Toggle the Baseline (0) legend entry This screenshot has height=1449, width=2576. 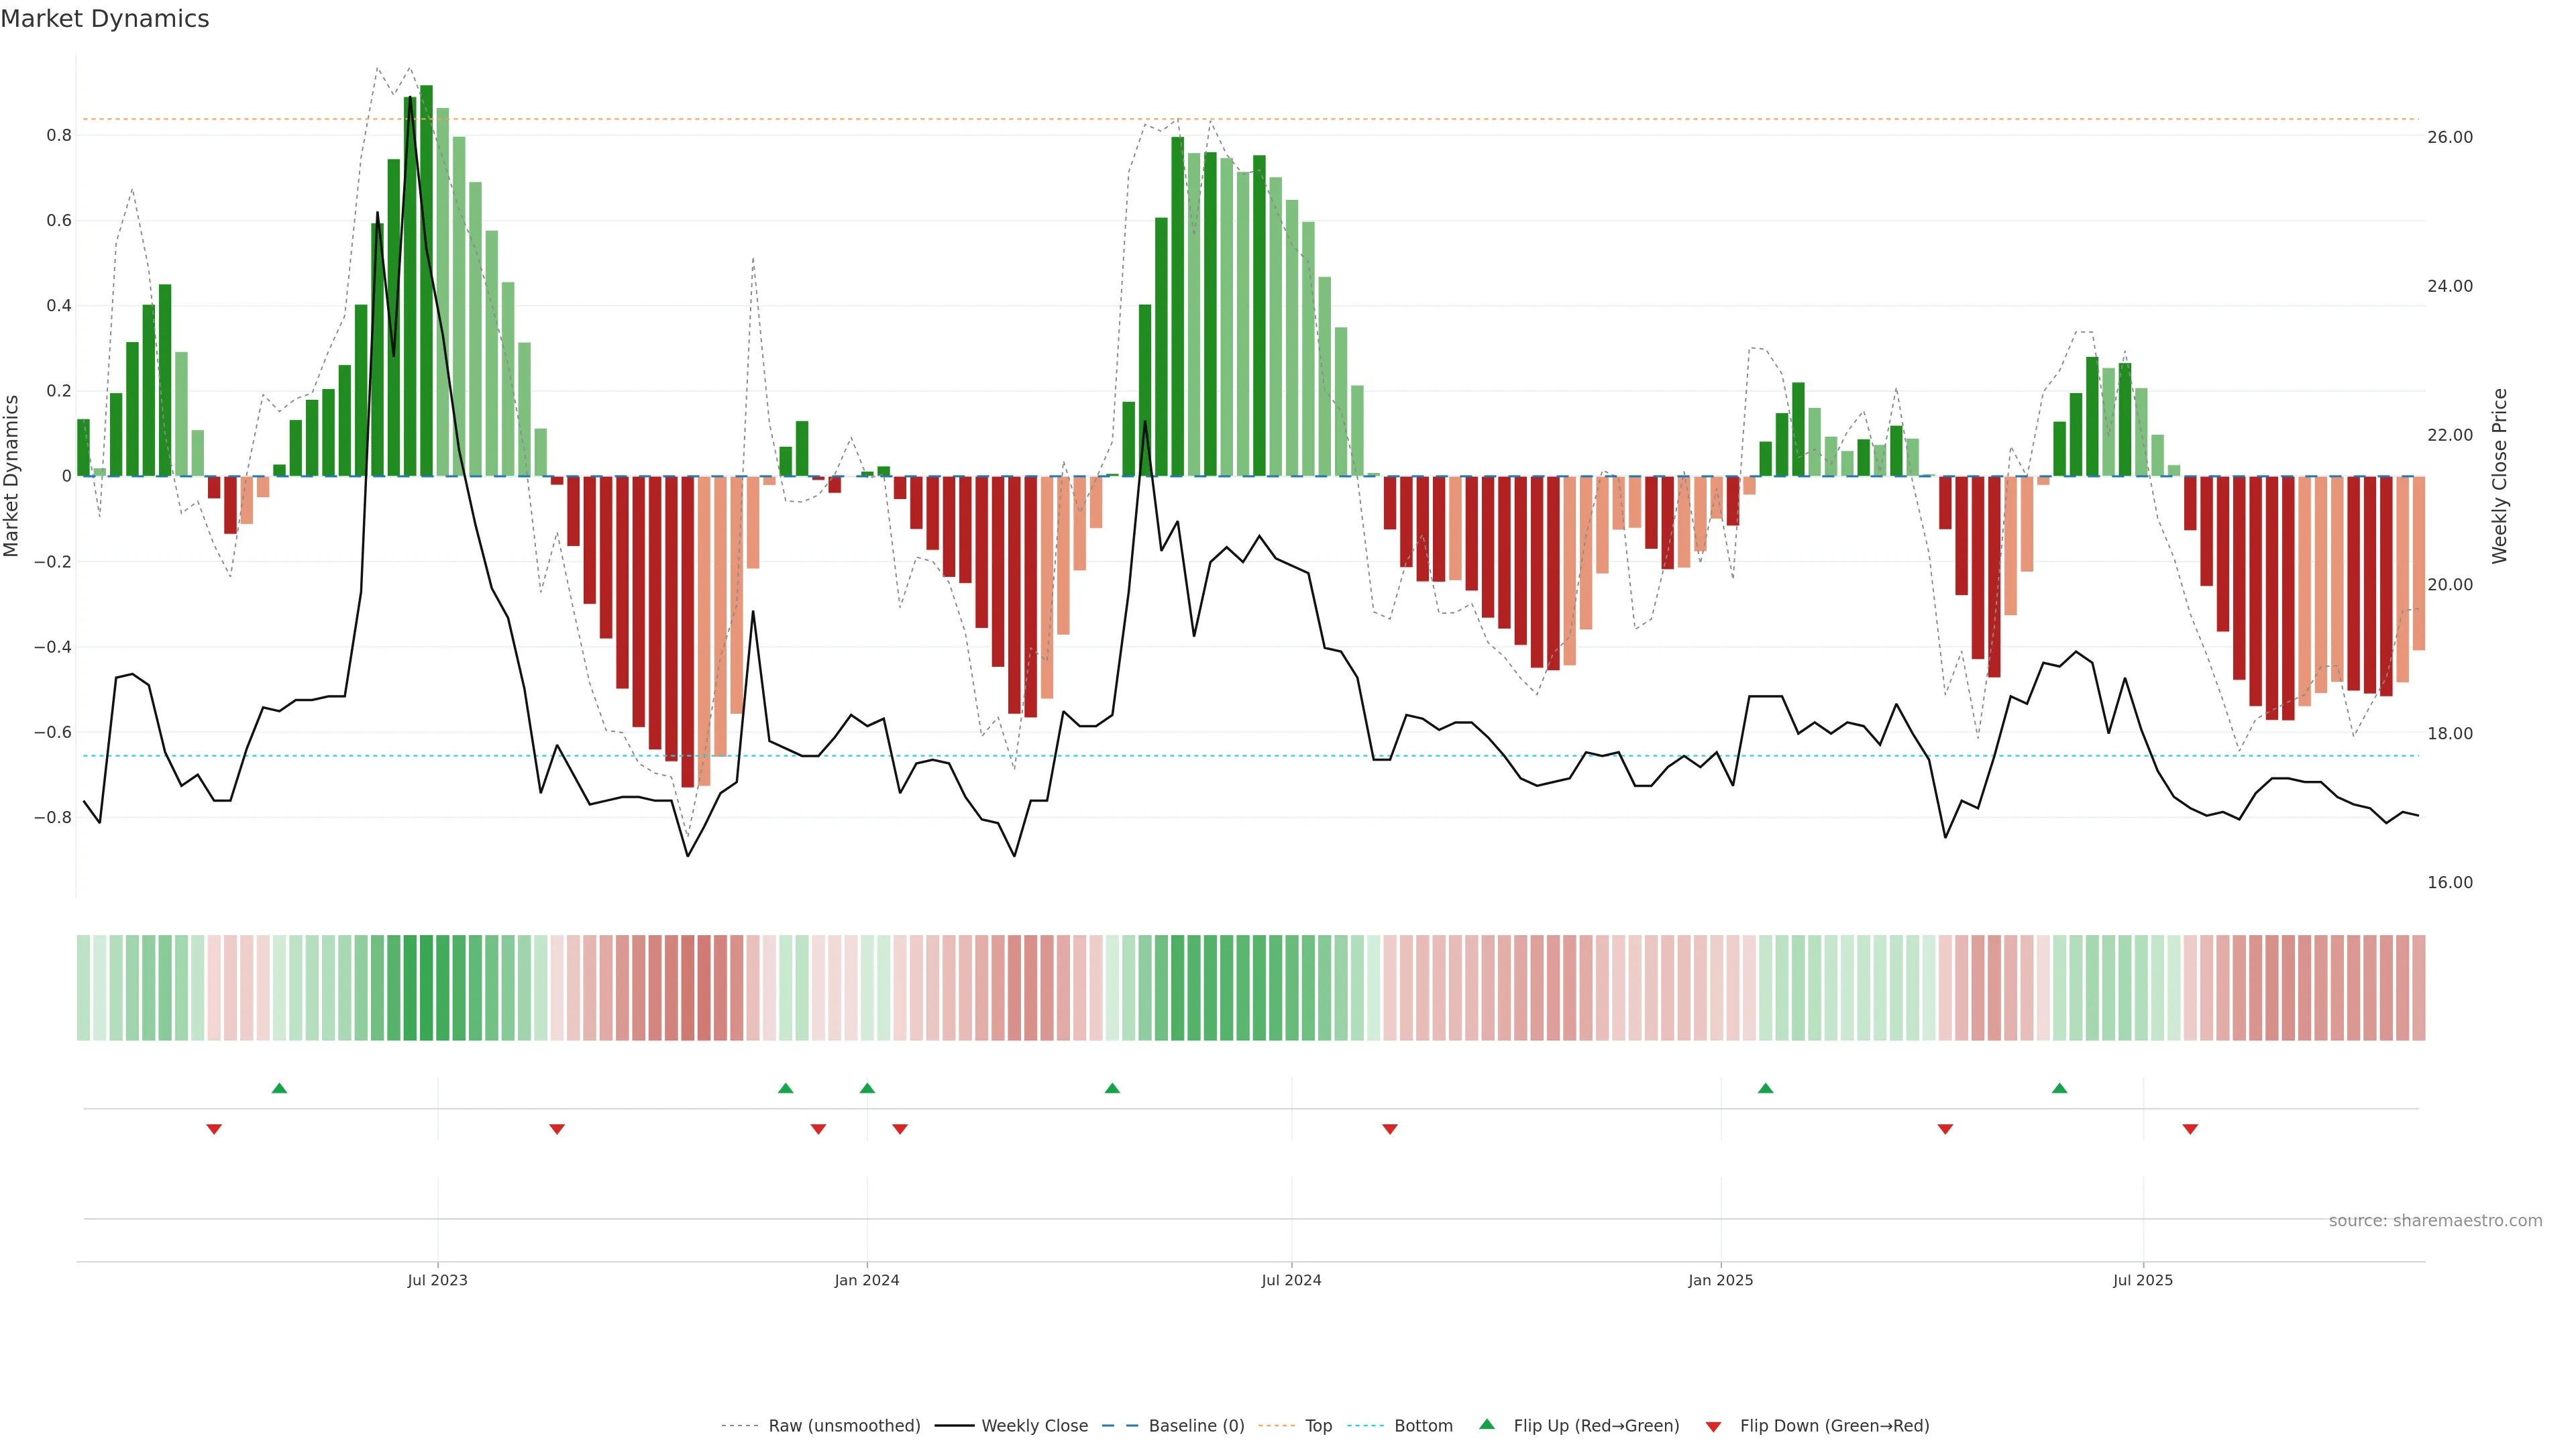(x=1196, y=1425)
